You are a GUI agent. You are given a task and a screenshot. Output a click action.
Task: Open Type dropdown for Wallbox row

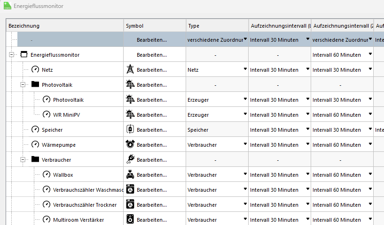[245, 175]
